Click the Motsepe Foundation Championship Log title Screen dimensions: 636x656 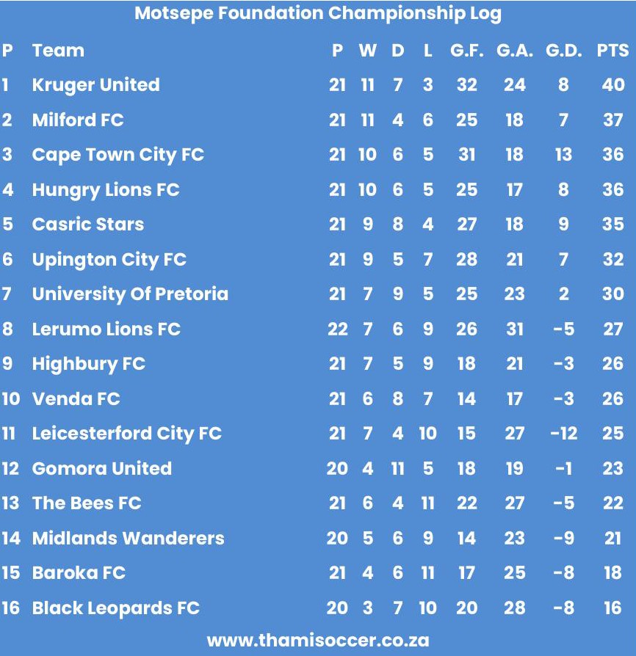tap(317, 14)
